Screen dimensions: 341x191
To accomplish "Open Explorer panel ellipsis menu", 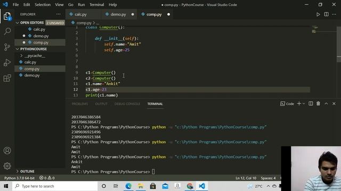I will click(x=59, y=14).
